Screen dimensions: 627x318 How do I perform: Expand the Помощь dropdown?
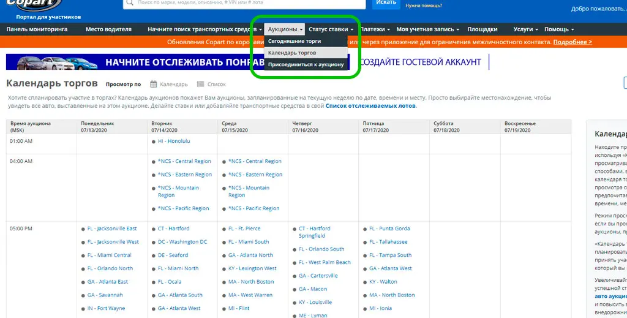coord(559,29)
